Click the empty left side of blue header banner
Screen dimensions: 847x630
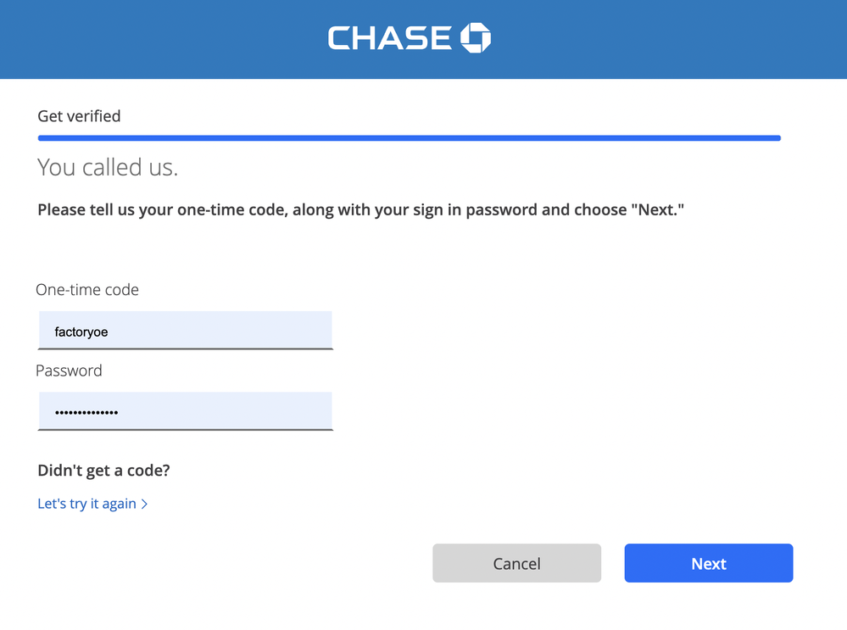click(127, 38)
